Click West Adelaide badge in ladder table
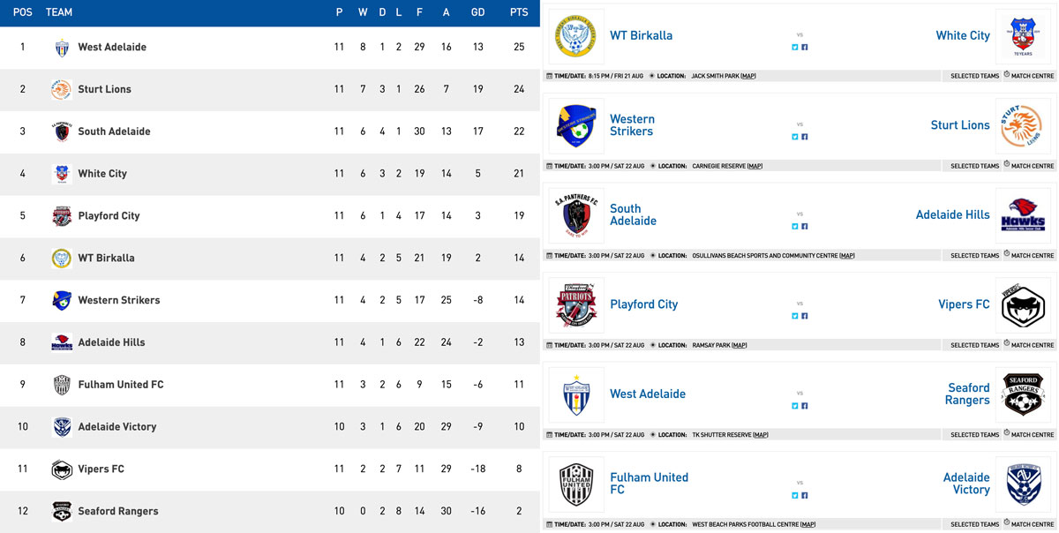Viewport: 1059px width, 533px height. (62, 48)
